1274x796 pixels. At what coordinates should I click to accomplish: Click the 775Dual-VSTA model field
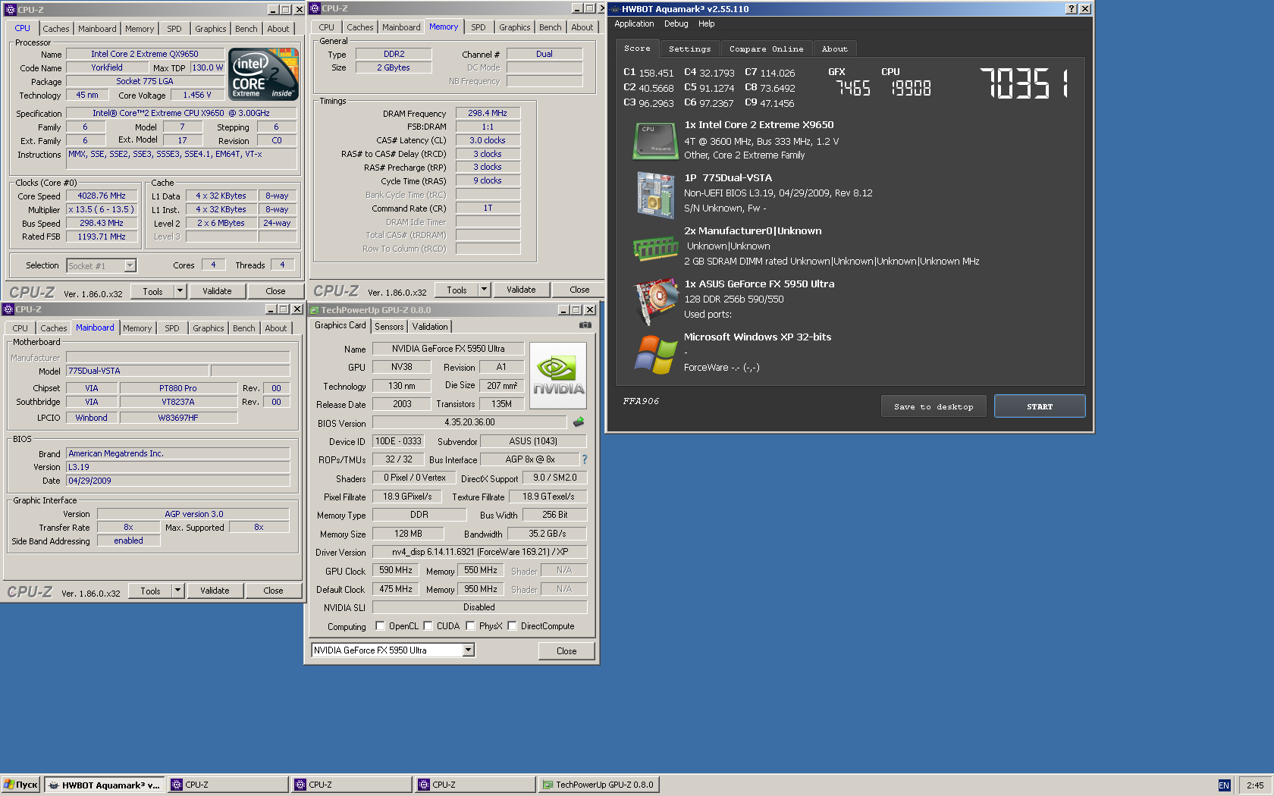pos(137,371)
